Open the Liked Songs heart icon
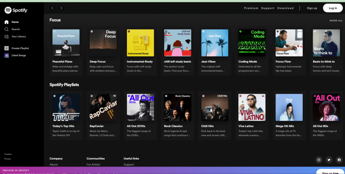Image resolution: width=345 pixels, height=174 pixels. [6, 55]
